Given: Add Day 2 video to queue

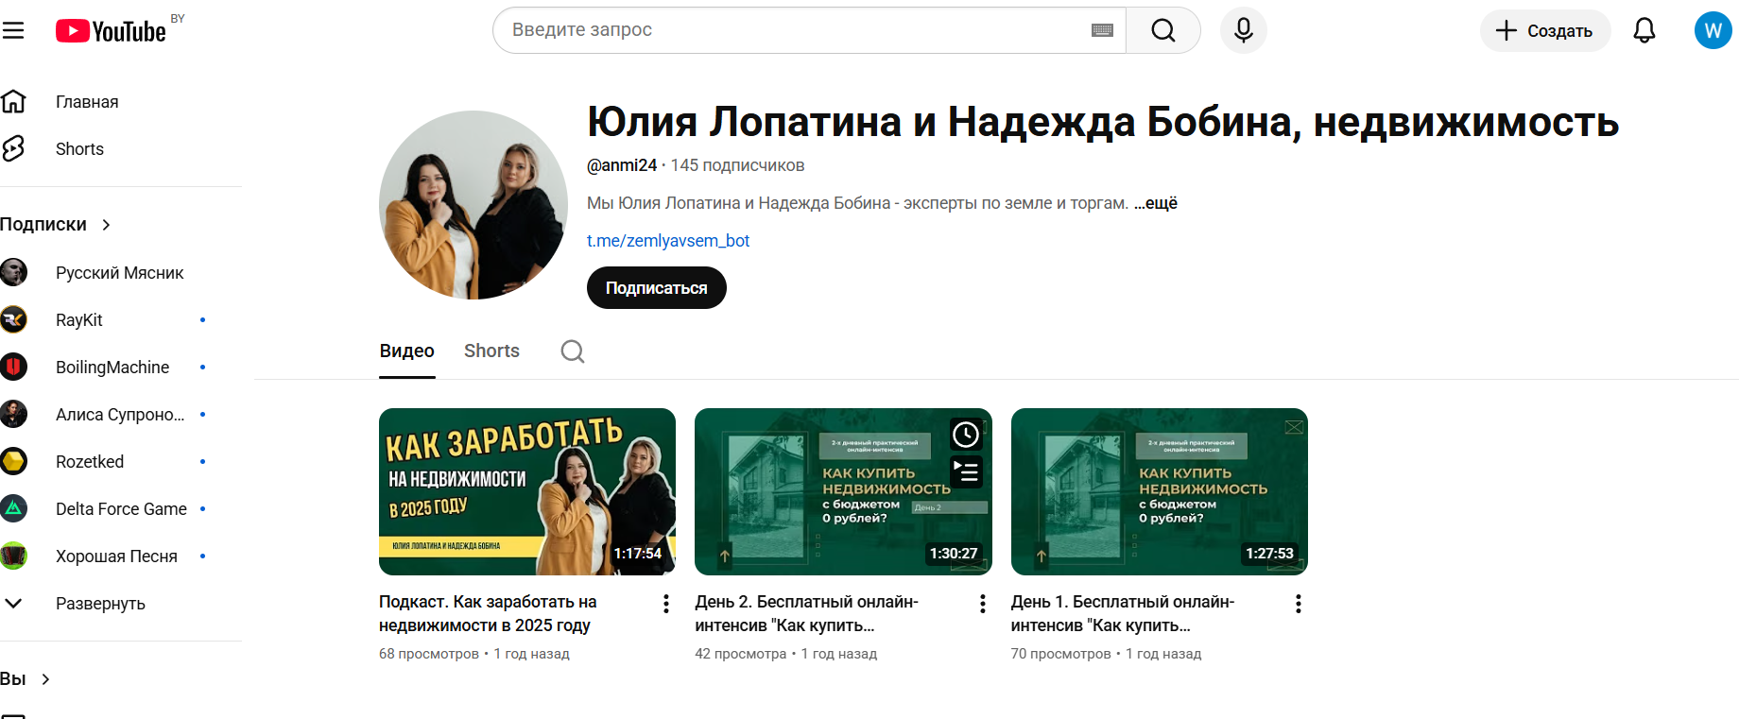Looking at the screenshot, I should pyautogui.click(x=966, y=471).
